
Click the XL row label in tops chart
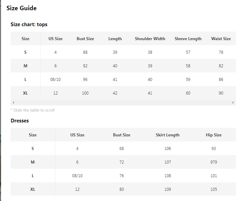25,93
